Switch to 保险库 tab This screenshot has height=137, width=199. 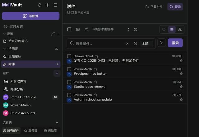(x=50, y=130)
